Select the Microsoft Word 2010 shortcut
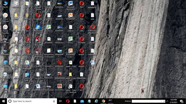The image size is (186, 104). [71, 6]
